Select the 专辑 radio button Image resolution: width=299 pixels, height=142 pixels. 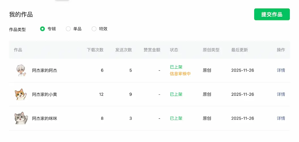tap(43, 29)
